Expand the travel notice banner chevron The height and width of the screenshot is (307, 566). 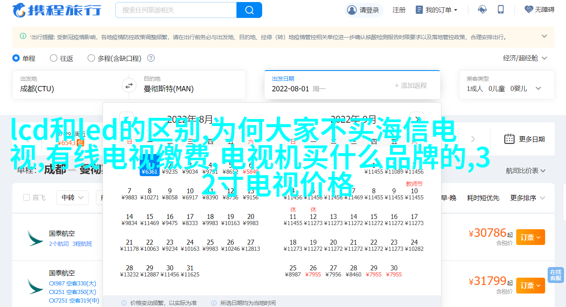click(544, 36)
